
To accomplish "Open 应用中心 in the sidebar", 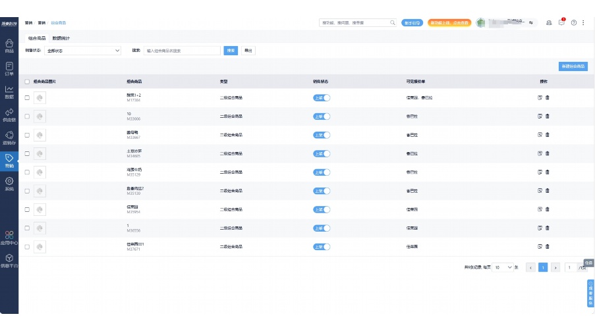I will click(x=9, y=236).
